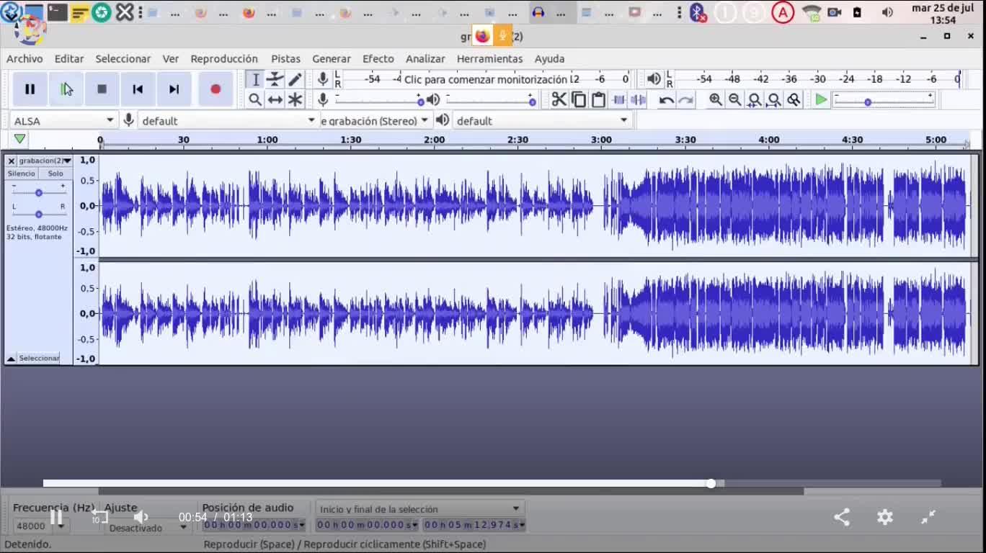Screen dimensions: 986x553
Task: Undo the last edit
Action: [x=666, y=100]
